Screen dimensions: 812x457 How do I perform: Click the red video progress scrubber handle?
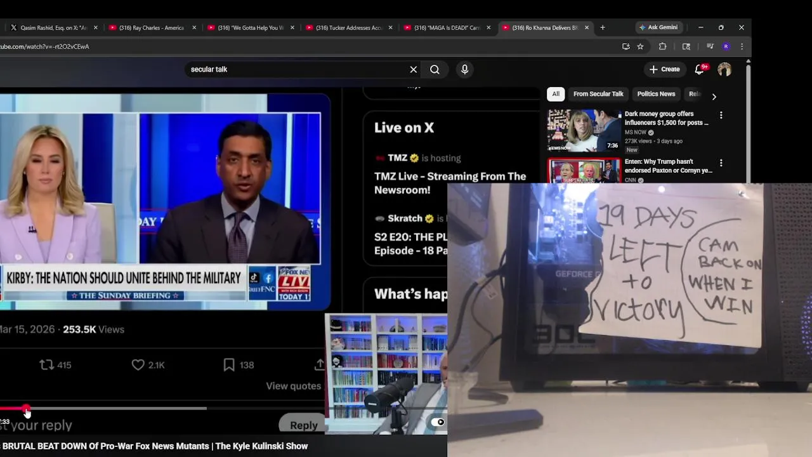point(26,408)
